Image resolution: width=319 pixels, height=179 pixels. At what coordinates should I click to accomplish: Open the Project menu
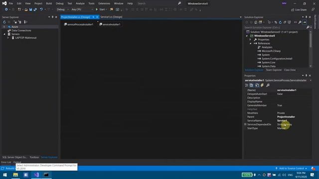[x=38, y=3]
